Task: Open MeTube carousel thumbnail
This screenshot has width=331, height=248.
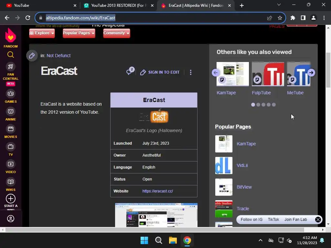Action: 299,74
